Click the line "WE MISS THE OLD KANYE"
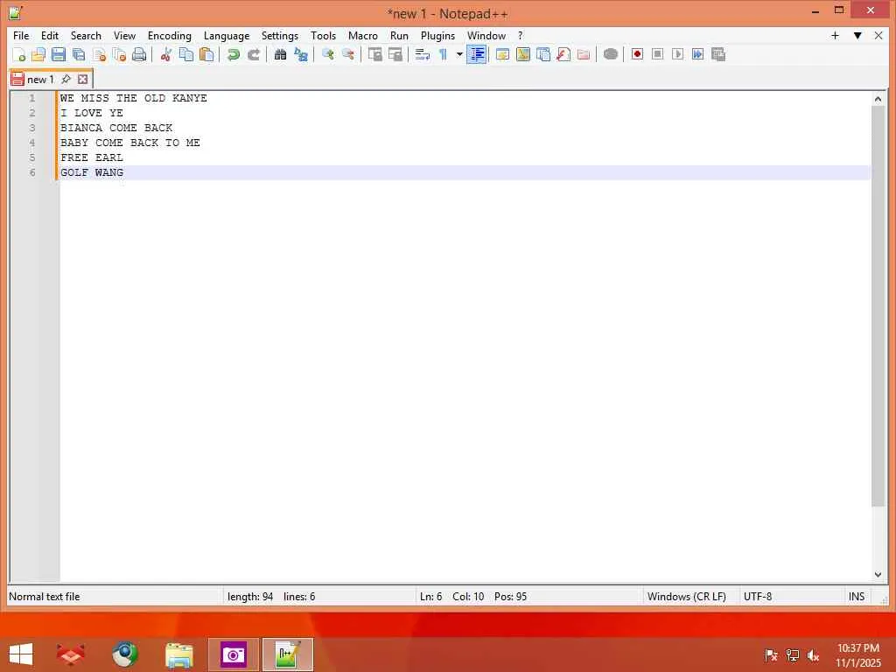The width and height of the screenshot is (896, 672). click(x=134, y=98)
